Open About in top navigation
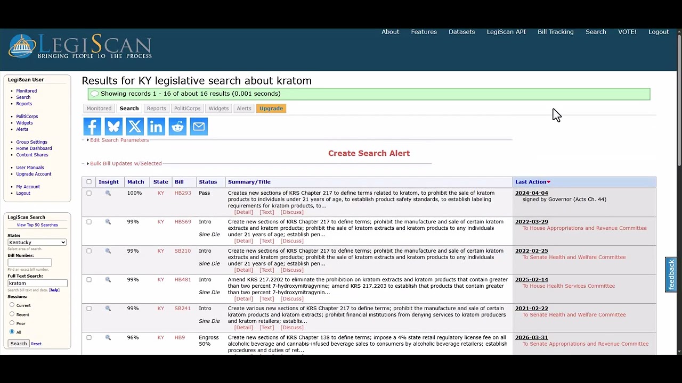682x383 pixels. coord(390,32)
